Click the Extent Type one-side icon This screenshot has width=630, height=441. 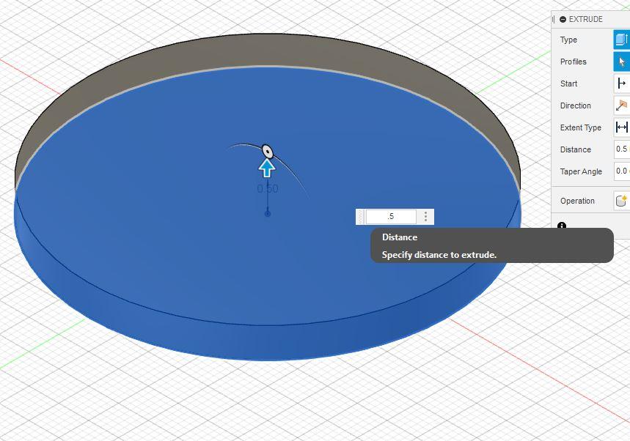(623, 127)
